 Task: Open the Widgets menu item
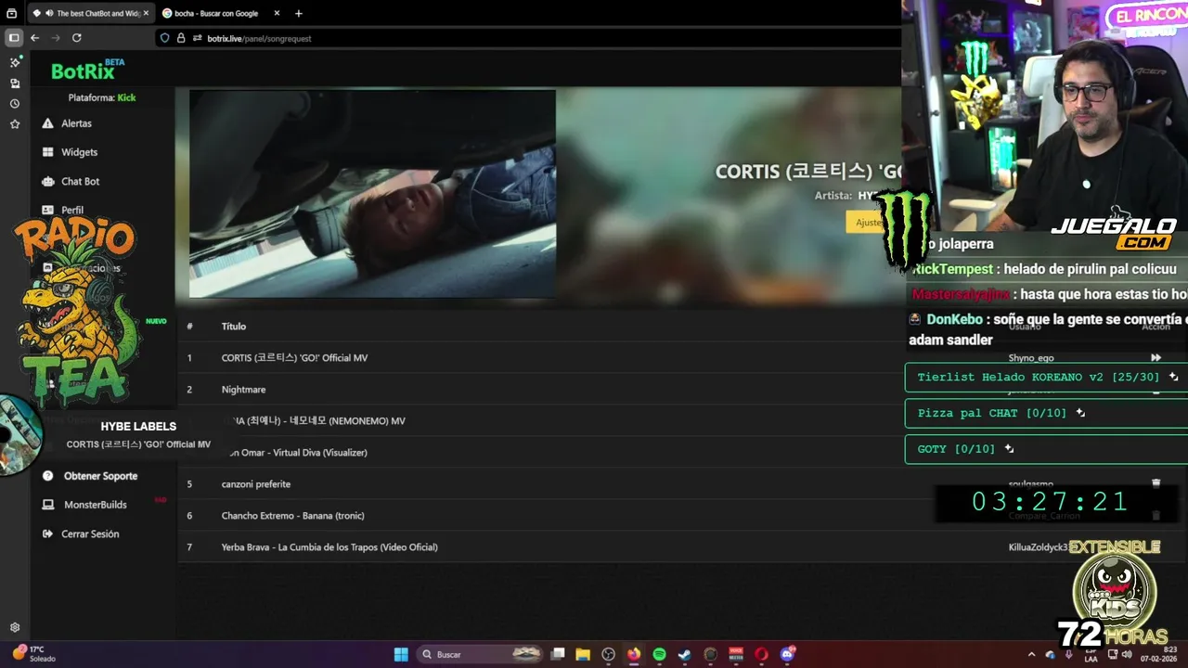coord(79,152)
